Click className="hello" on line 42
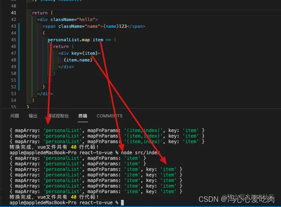Image resolution: width=281 pixels, height=207 pixels. point(73,19)
